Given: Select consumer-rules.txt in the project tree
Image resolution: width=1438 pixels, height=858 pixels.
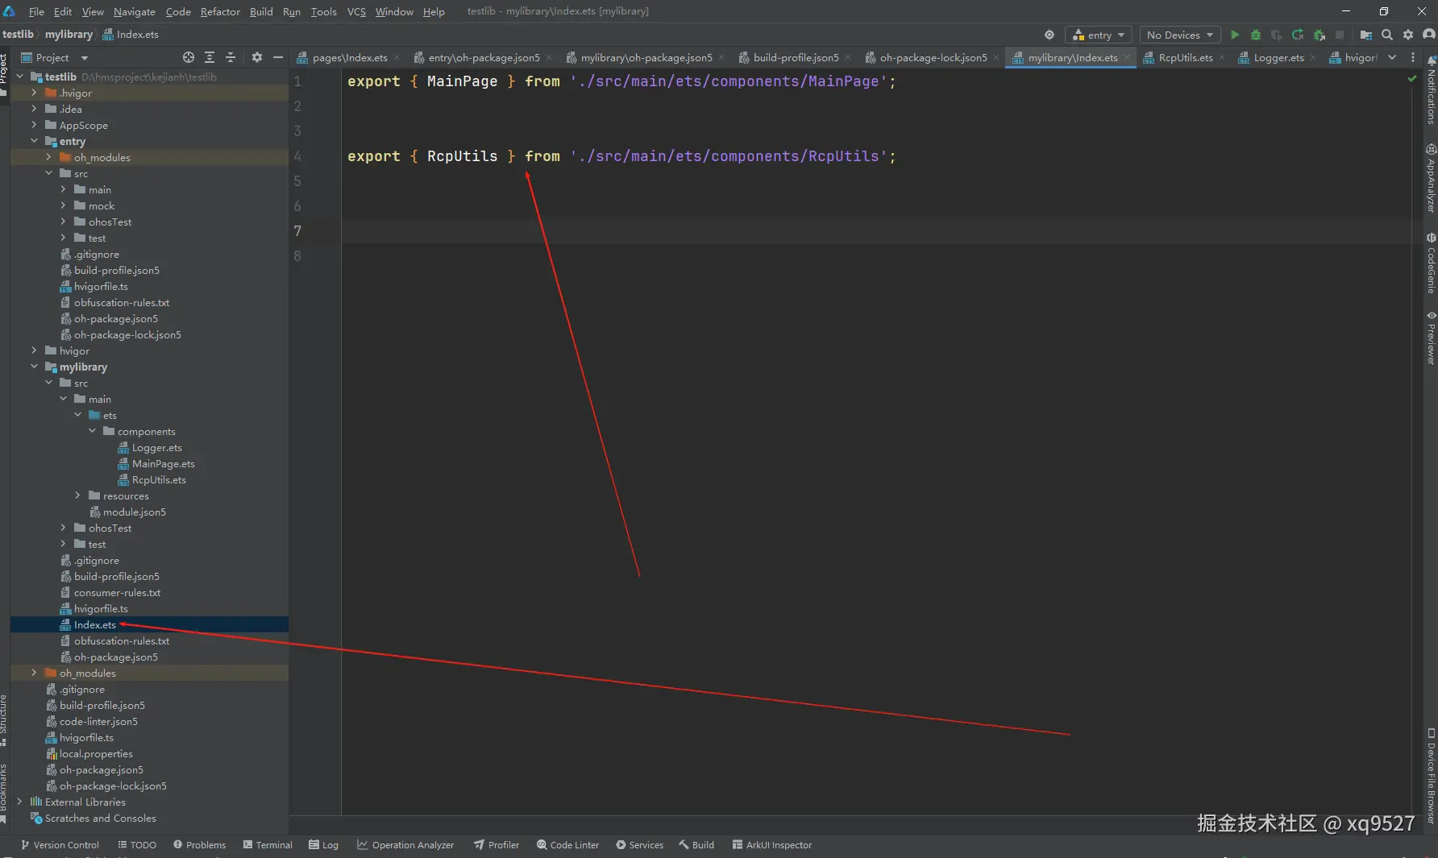Looking at the screenshot, I should [117, 593].
